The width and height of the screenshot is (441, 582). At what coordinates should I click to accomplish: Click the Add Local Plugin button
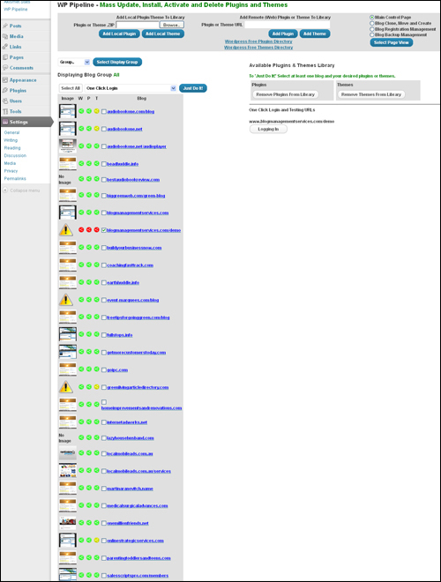(x=119, y=34)
